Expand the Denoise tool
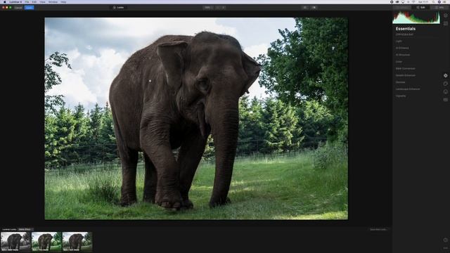450x253 pixels. click(x=400, y=82)
